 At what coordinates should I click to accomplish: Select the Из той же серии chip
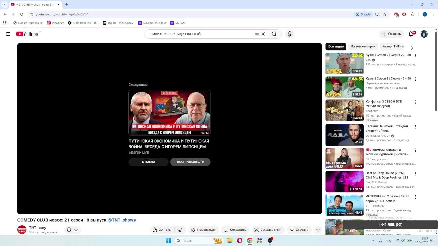click(363, 46)
